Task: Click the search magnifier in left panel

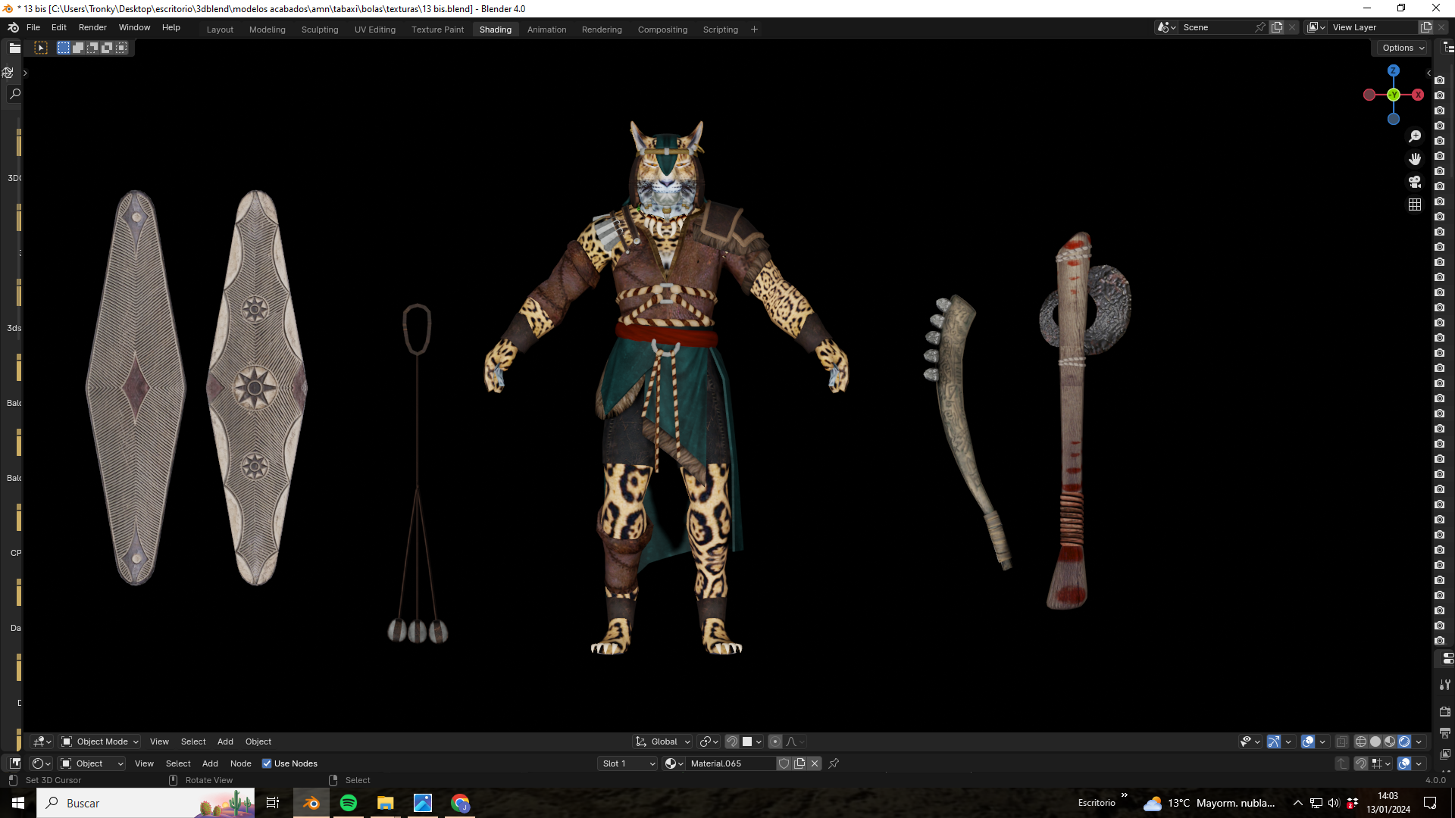Action: 14,94
